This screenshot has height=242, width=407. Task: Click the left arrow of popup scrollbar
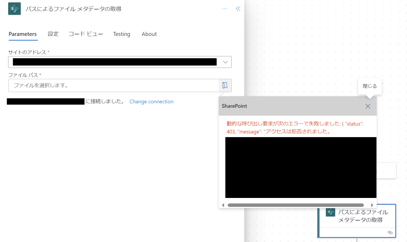point(223,205)
